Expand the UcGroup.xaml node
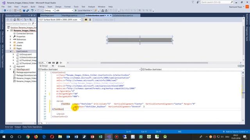Image resolution: width=250 pixels, height=140 pixels. pos(13,54)
